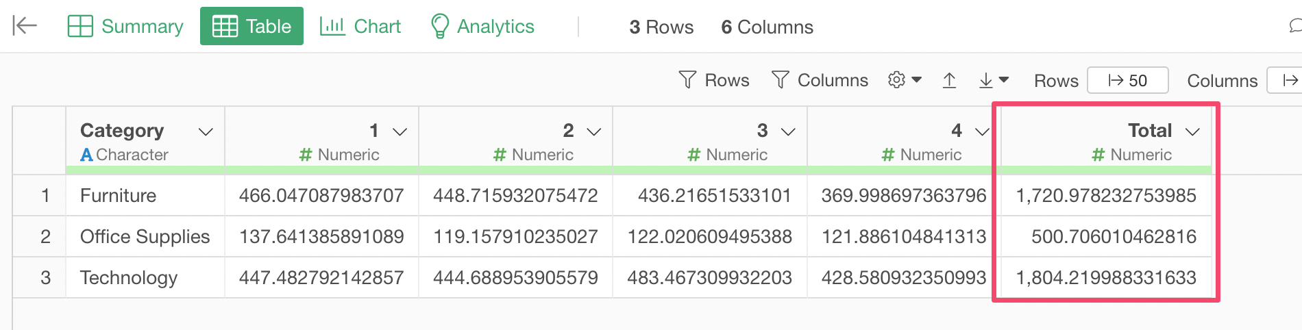
Task: Expand the Category column menu chevron
Action: click(x=206, y=131)
